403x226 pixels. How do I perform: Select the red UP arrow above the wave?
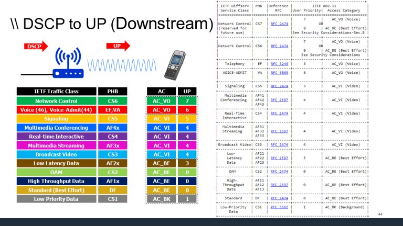tap(118, 46)
